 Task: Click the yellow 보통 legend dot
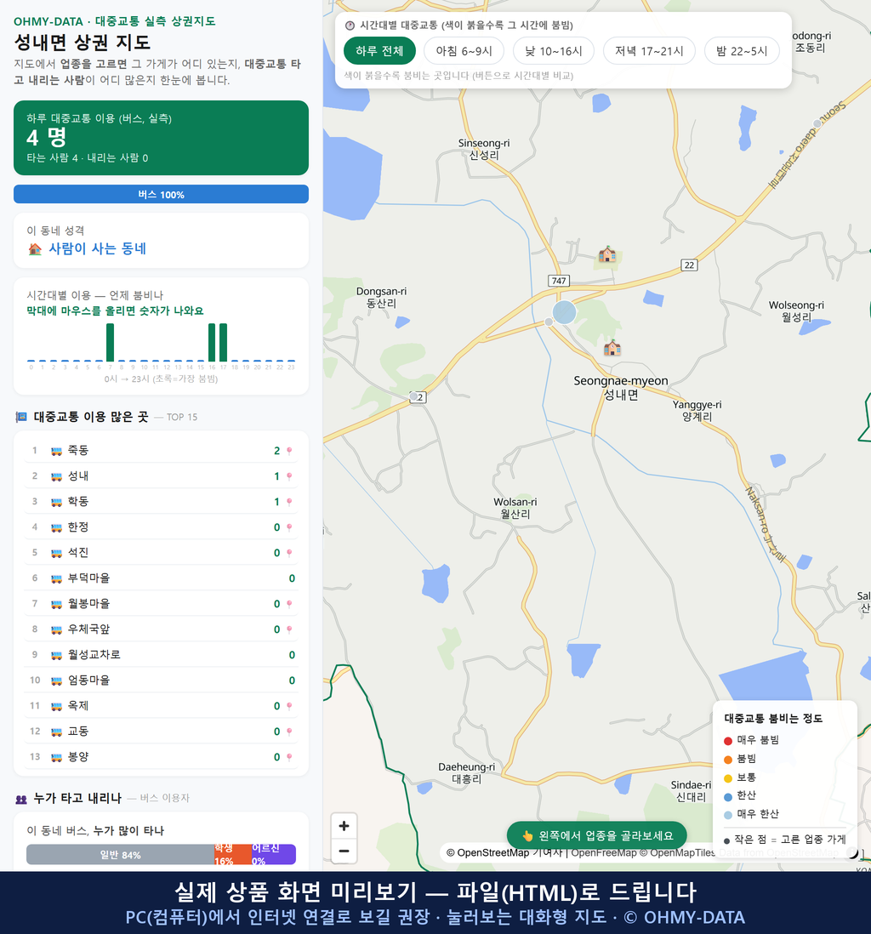(728, 778)
